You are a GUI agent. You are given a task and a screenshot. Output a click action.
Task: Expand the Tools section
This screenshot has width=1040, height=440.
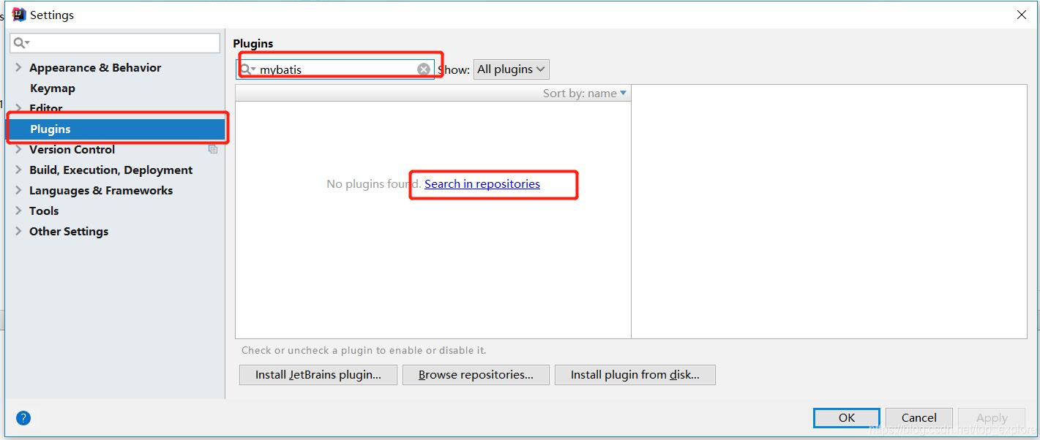[x=18, y=210]
